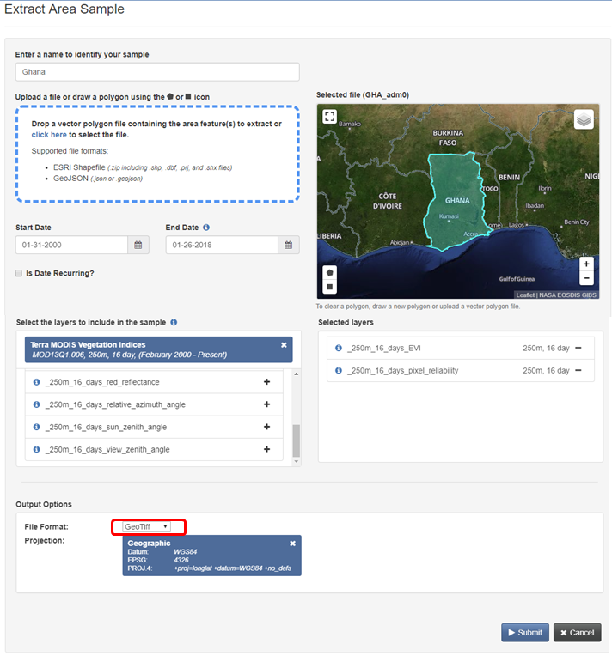
Task: Click the 'click here' file select link
Action: tap(49, 135)
